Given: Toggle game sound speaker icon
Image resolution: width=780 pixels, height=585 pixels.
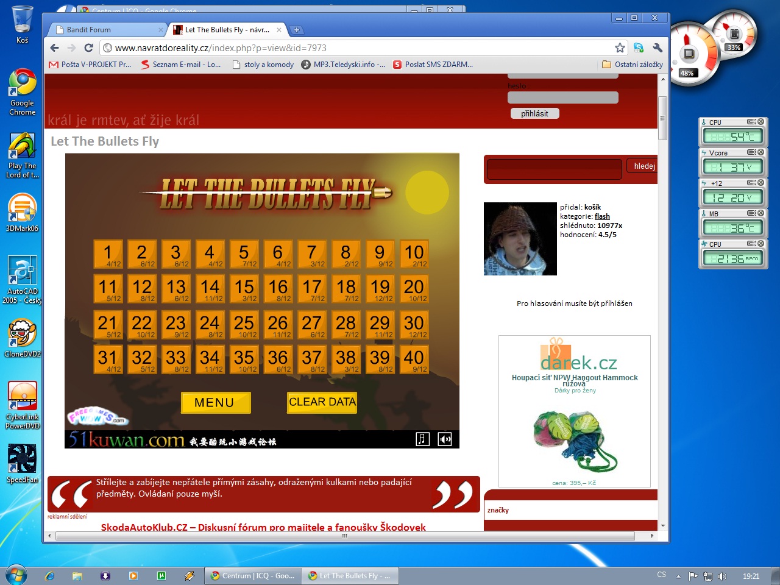Looking at the screenshot, I should point(445,439).
